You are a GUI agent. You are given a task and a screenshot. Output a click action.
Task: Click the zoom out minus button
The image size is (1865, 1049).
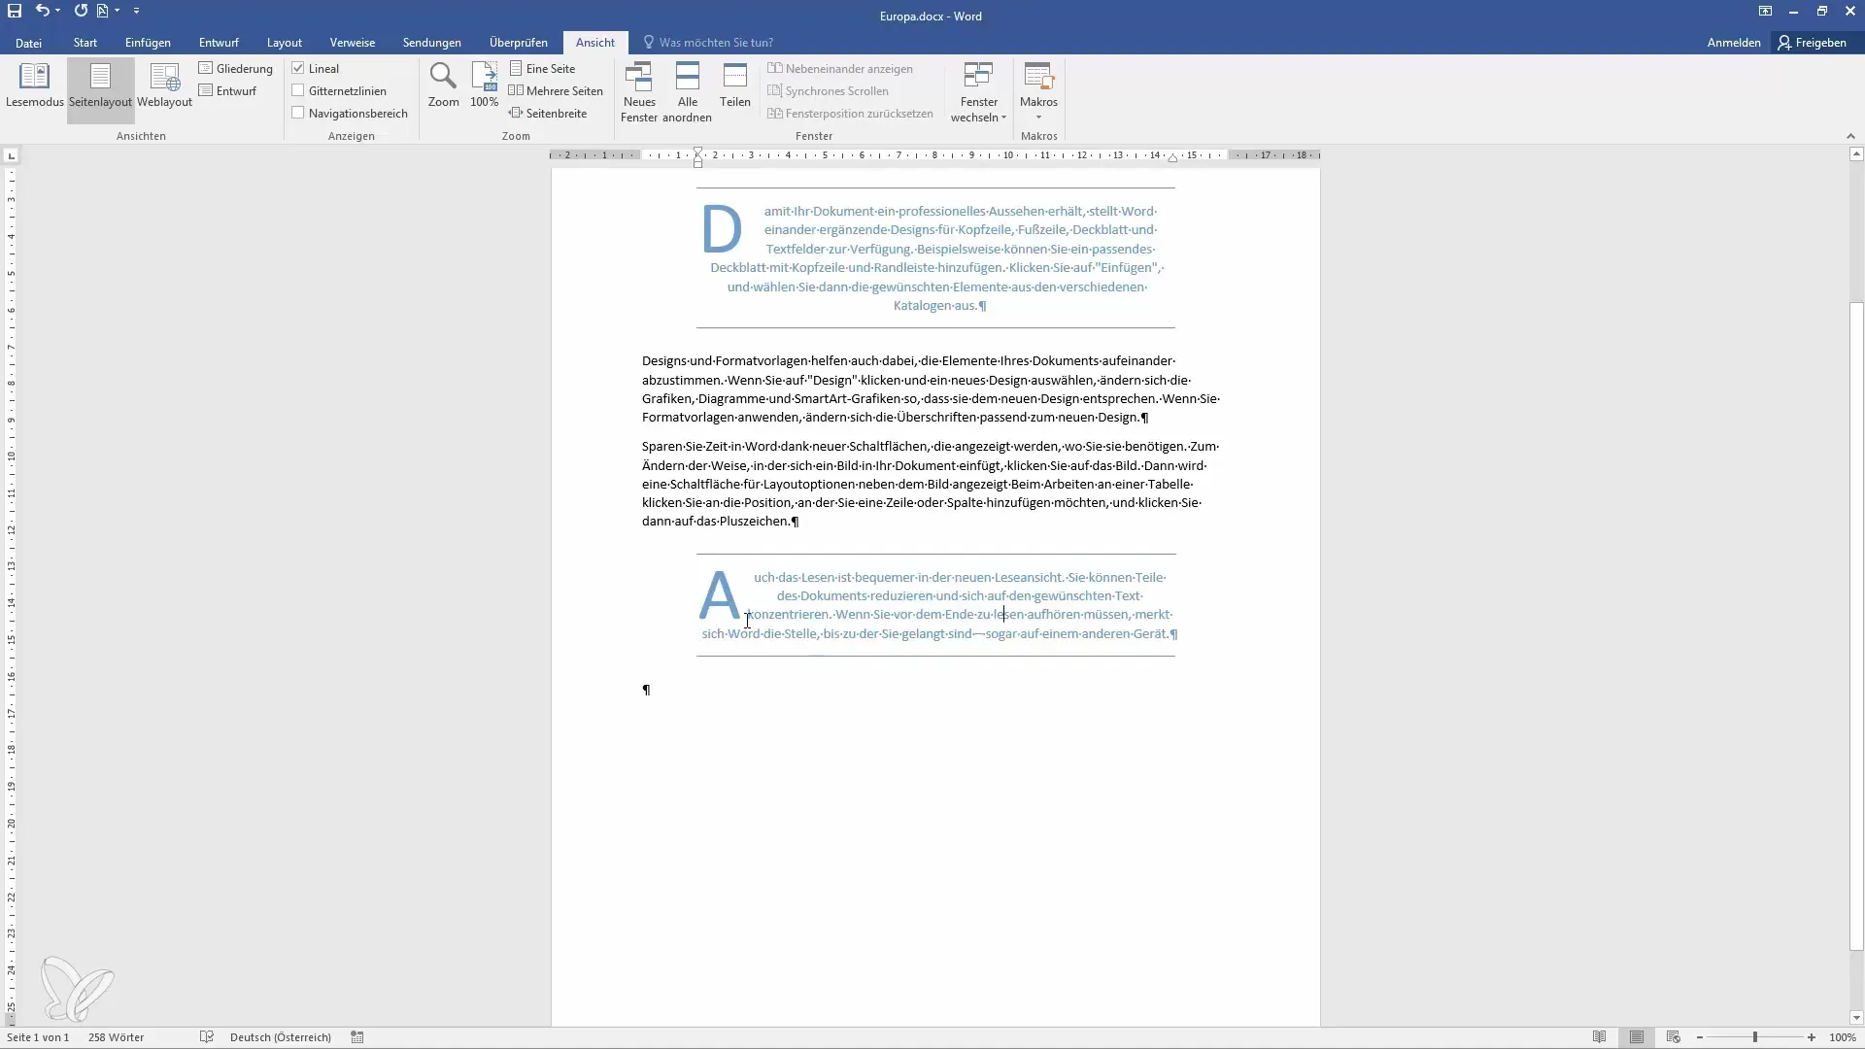(1700, 1037)
